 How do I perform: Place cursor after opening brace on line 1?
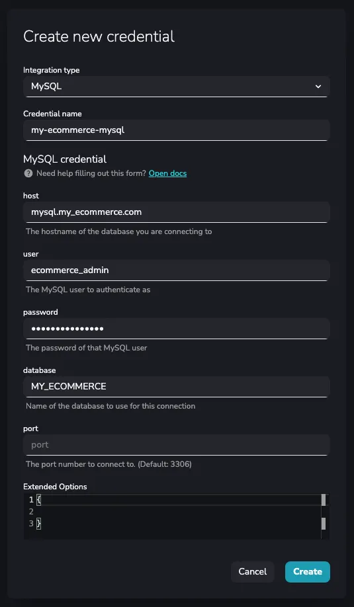pyautogui.click(x=42, y=500)
